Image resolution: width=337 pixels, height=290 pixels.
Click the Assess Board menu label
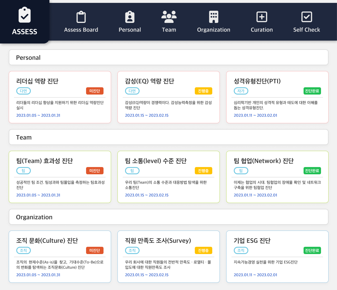pyautogui.click(x=81, y=30)
